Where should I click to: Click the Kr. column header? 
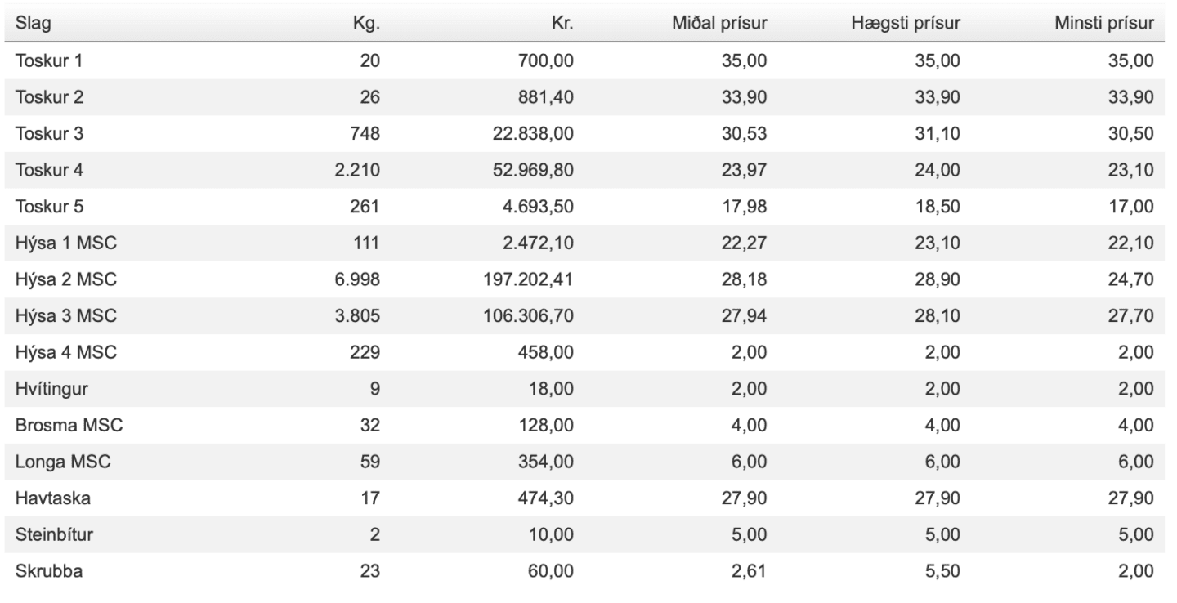coord(563,24)
